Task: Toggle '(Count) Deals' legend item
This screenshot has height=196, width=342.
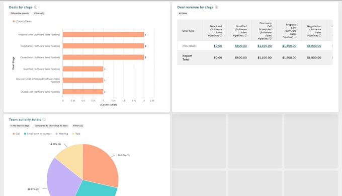Action: coord(22,21)
